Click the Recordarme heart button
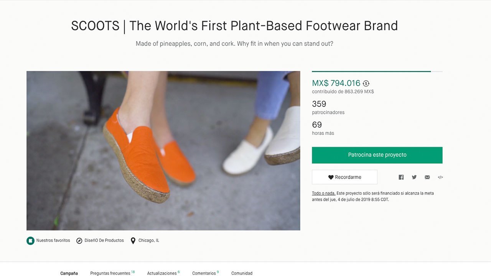This screenshot has width=491, height=276. pyautogui.click(x=344, y=177)
